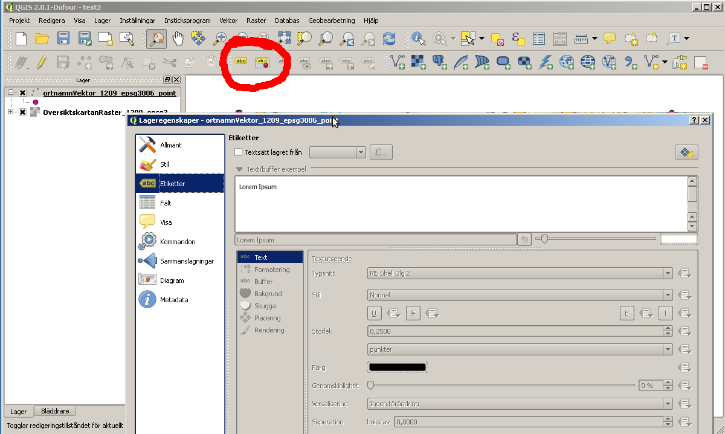Refresh the map with the blue arrows icon

click(389, 39)
